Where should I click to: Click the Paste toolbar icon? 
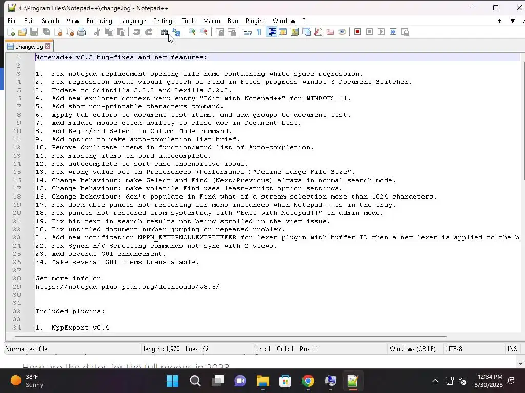point(121,32)
